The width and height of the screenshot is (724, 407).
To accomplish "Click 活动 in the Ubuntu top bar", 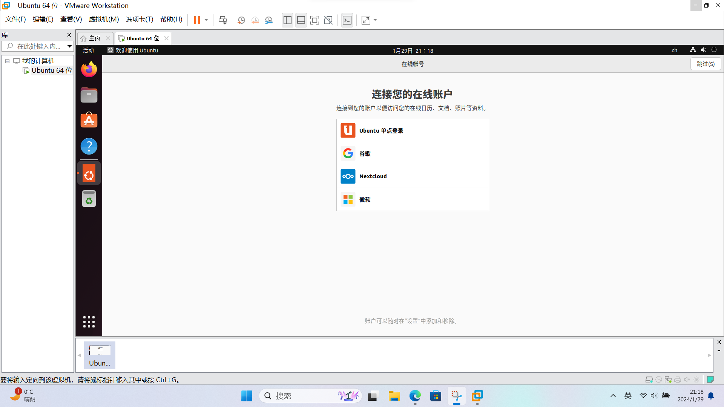I will click(88, 50).
